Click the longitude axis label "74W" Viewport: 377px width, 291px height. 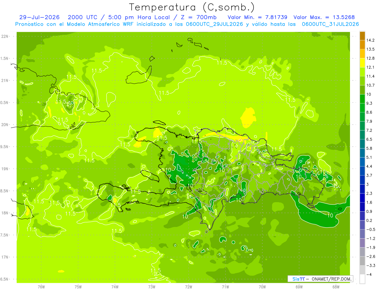coord(115,287)
